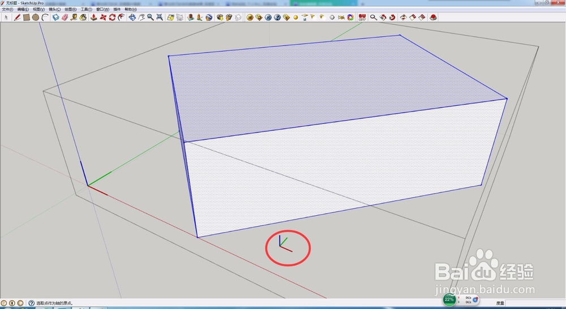
Task: Select the Paint Bucket tool
Action: pos(83,18)
